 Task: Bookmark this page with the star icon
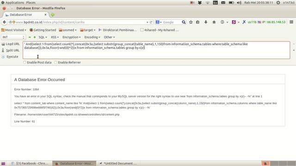coord(191,22)
